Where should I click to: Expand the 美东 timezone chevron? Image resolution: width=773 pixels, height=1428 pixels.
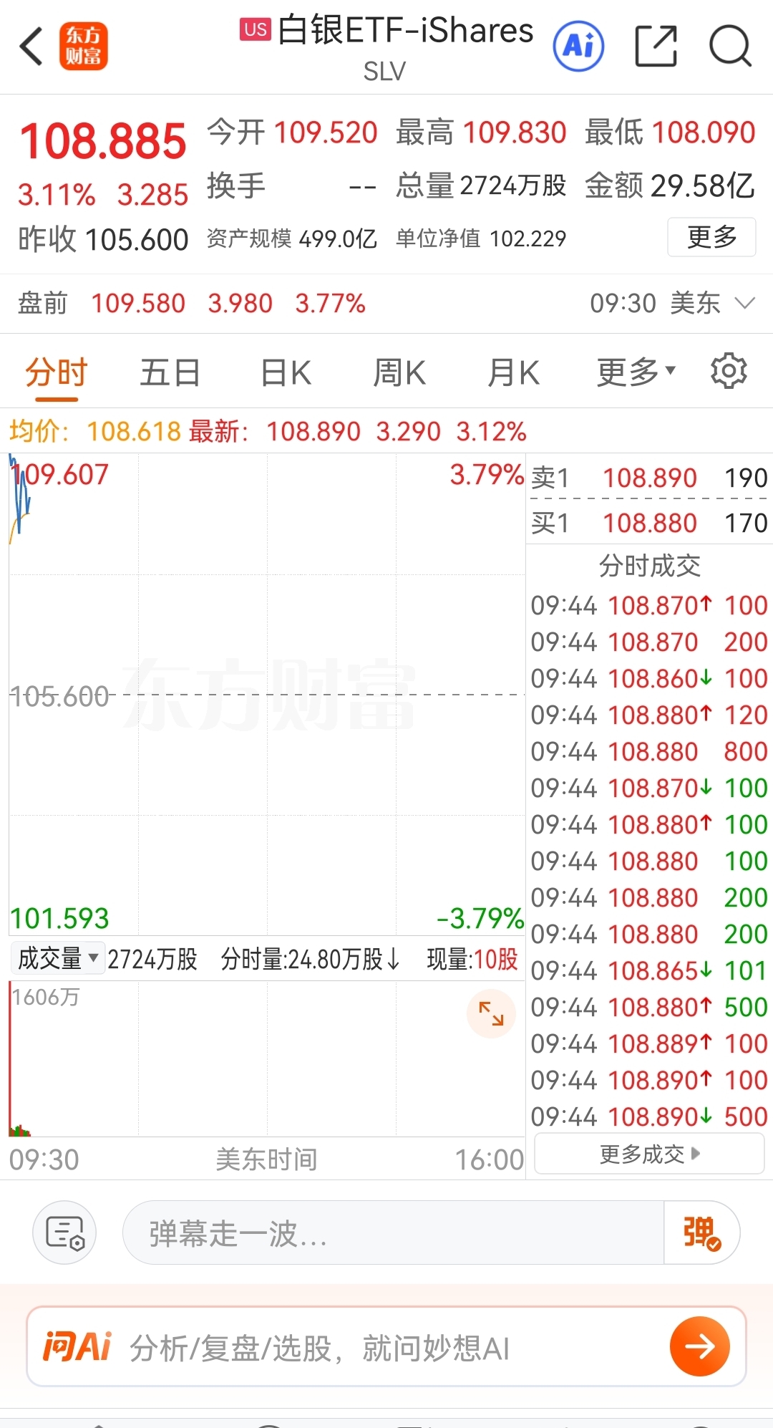point(745,303)
